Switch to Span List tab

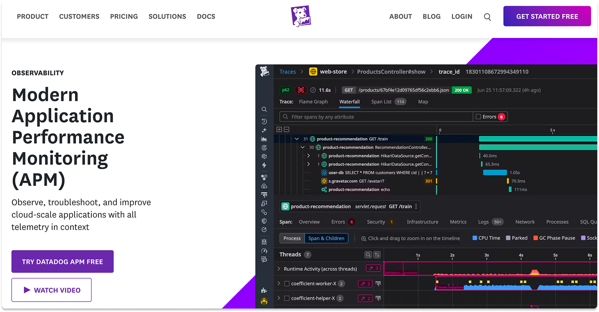(x=388, y=101)
